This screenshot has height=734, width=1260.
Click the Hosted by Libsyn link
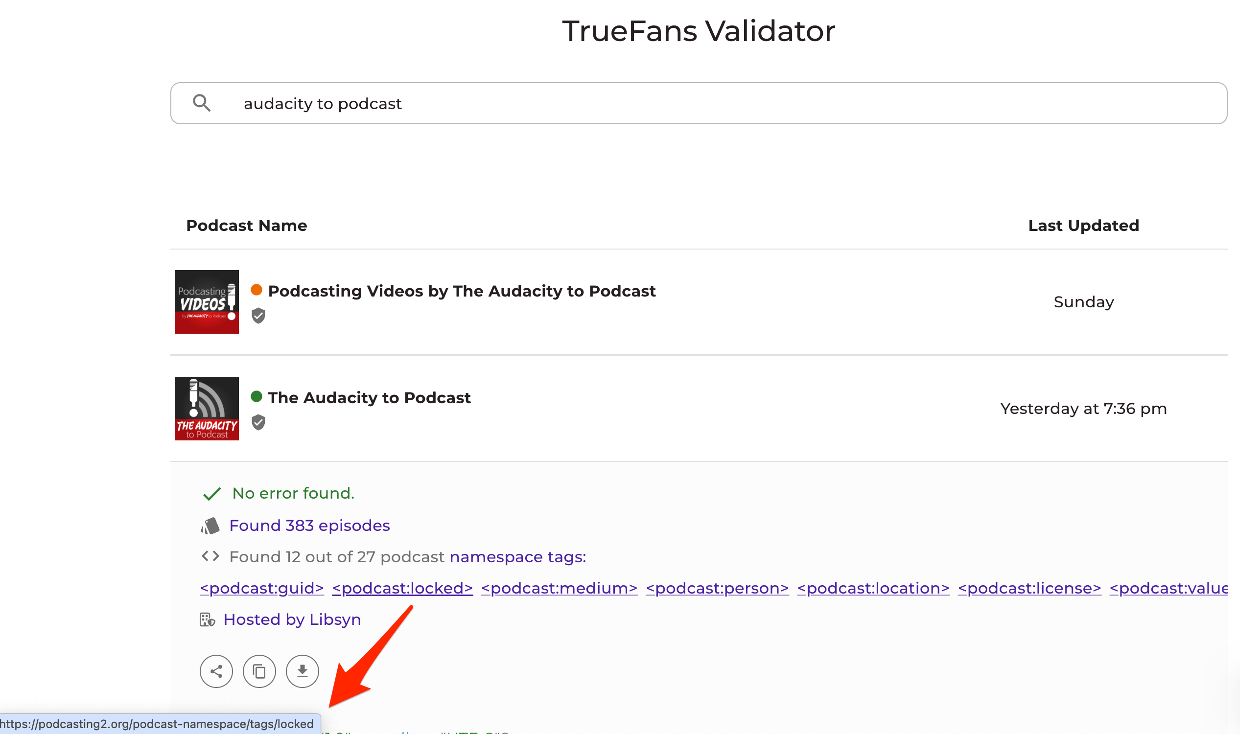[x=292, y=619]
